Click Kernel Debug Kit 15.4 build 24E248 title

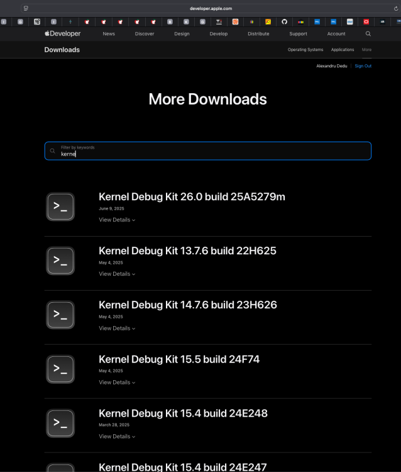(183, 413)
